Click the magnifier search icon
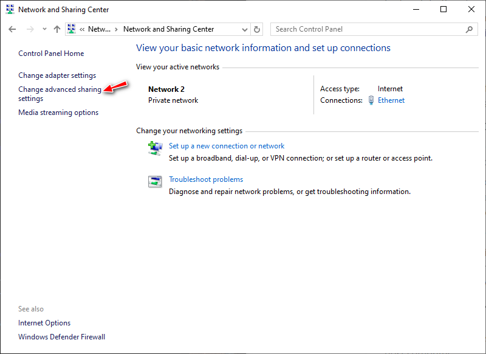486x354 pixels. [x=469, y=29]
